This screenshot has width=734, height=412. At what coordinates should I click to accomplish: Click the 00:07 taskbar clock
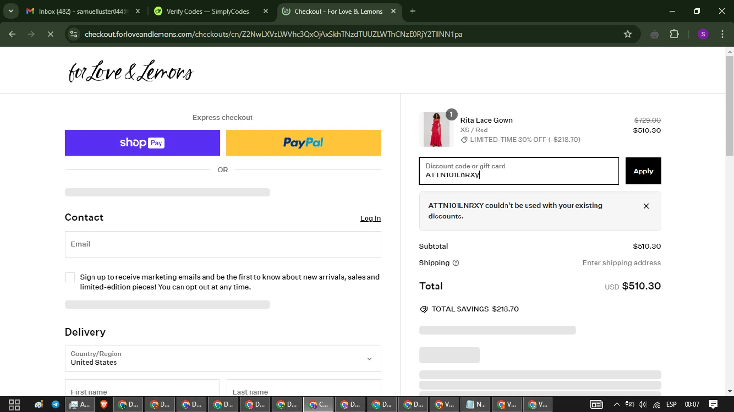[x=692, y=404]
